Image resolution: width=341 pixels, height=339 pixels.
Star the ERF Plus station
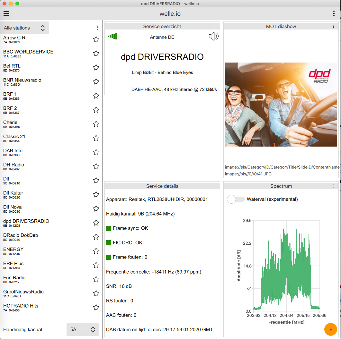[96, 265]
